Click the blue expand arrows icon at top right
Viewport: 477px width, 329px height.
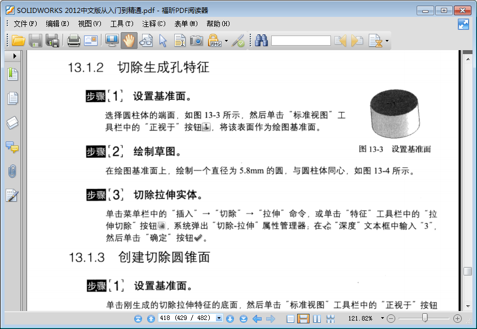(463, 24)
